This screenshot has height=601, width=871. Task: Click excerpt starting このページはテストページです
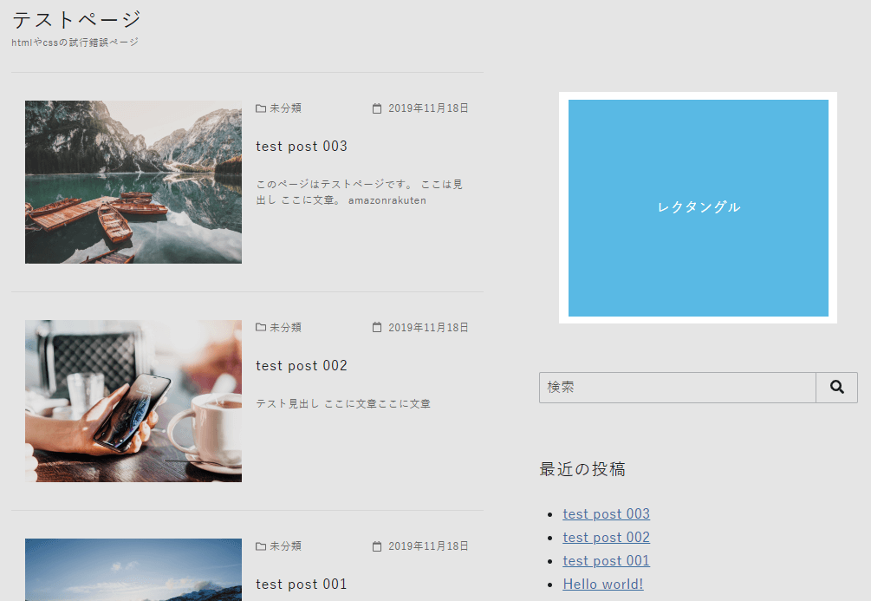click(x=360, y=192)
